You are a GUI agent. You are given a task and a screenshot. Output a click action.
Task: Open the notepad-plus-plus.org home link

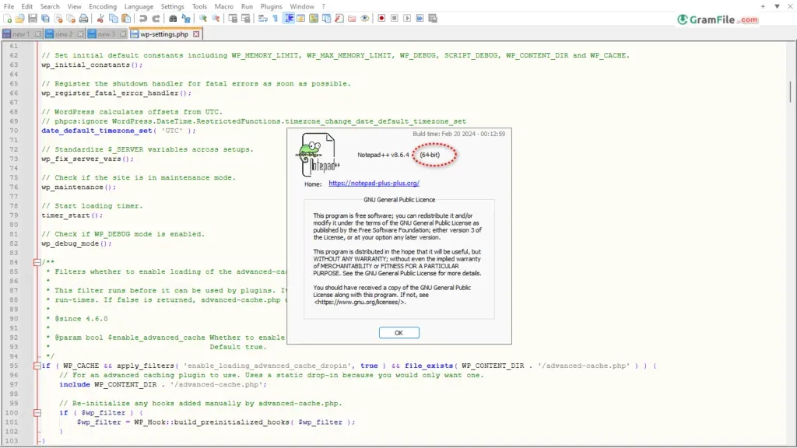[374, 184]
